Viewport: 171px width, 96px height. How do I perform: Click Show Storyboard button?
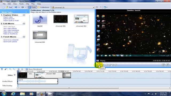[34, 69]
